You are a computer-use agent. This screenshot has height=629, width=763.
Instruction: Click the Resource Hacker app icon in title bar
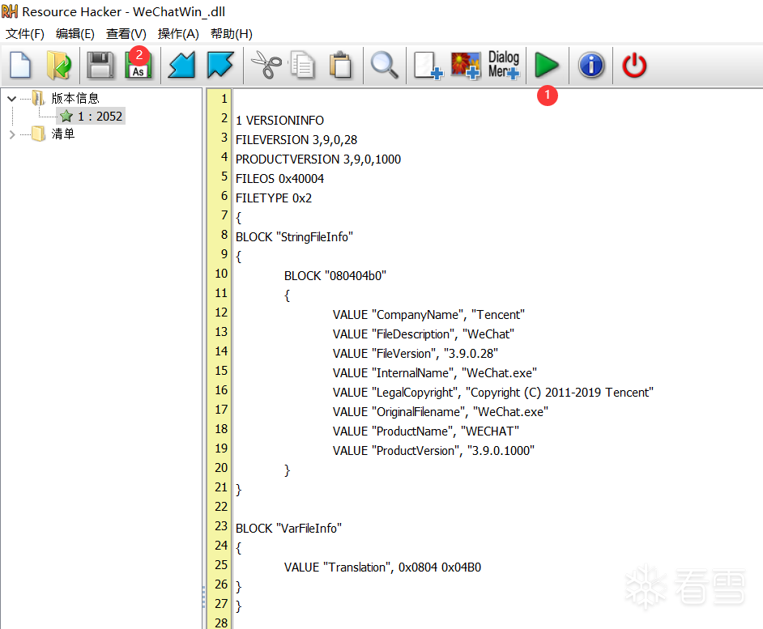pos(10,11)
